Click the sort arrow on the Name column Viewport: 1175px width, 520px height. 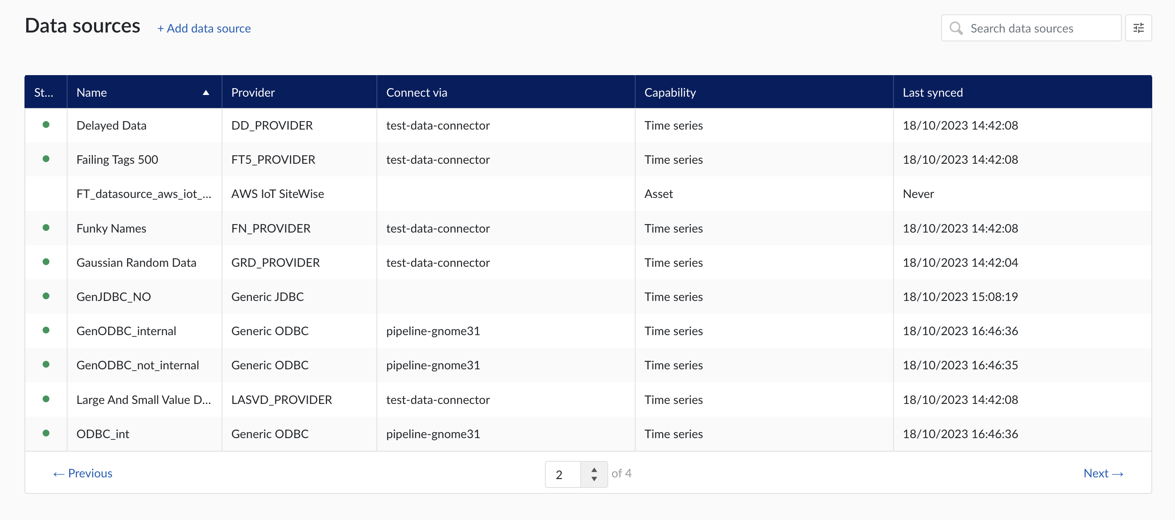pos(206,92)
